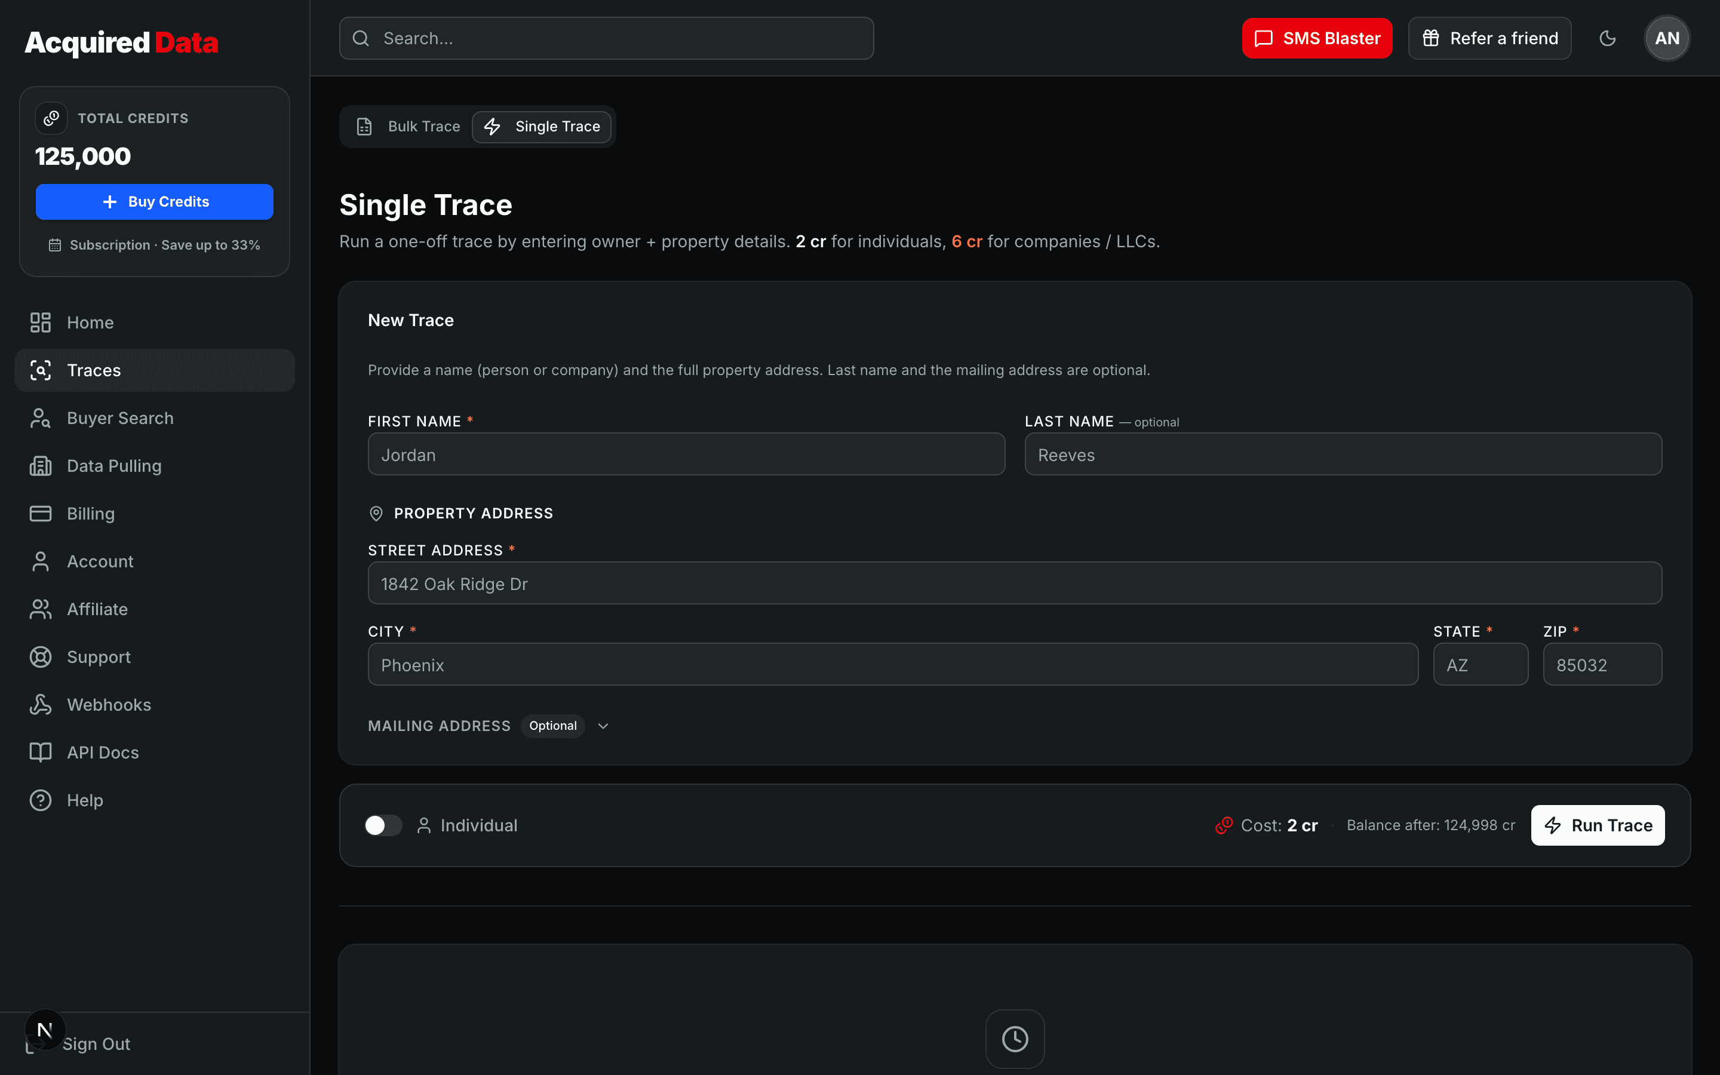Click the Run Trace button
This screenshot has width=1720, height=1075.
click(1598, 825)
